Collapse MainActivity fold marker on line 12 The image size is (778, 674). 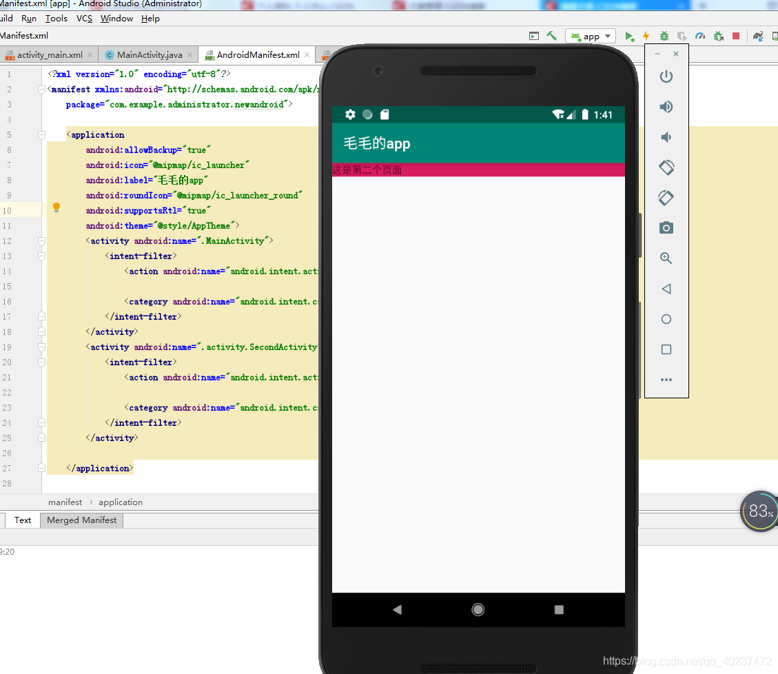41,241
